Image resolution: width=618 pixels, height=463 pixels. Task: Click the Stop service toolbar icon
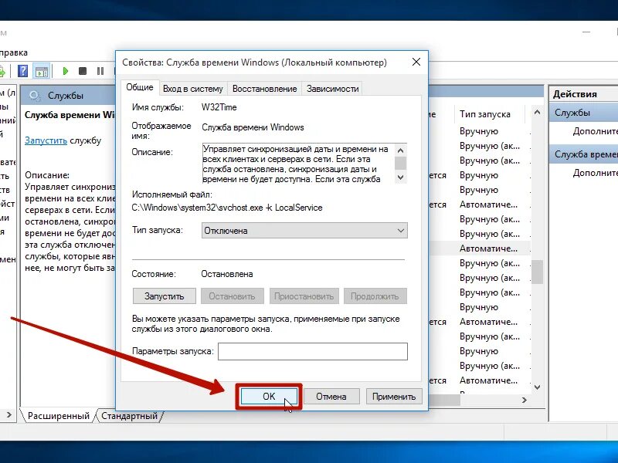click(x=83, y=71)
